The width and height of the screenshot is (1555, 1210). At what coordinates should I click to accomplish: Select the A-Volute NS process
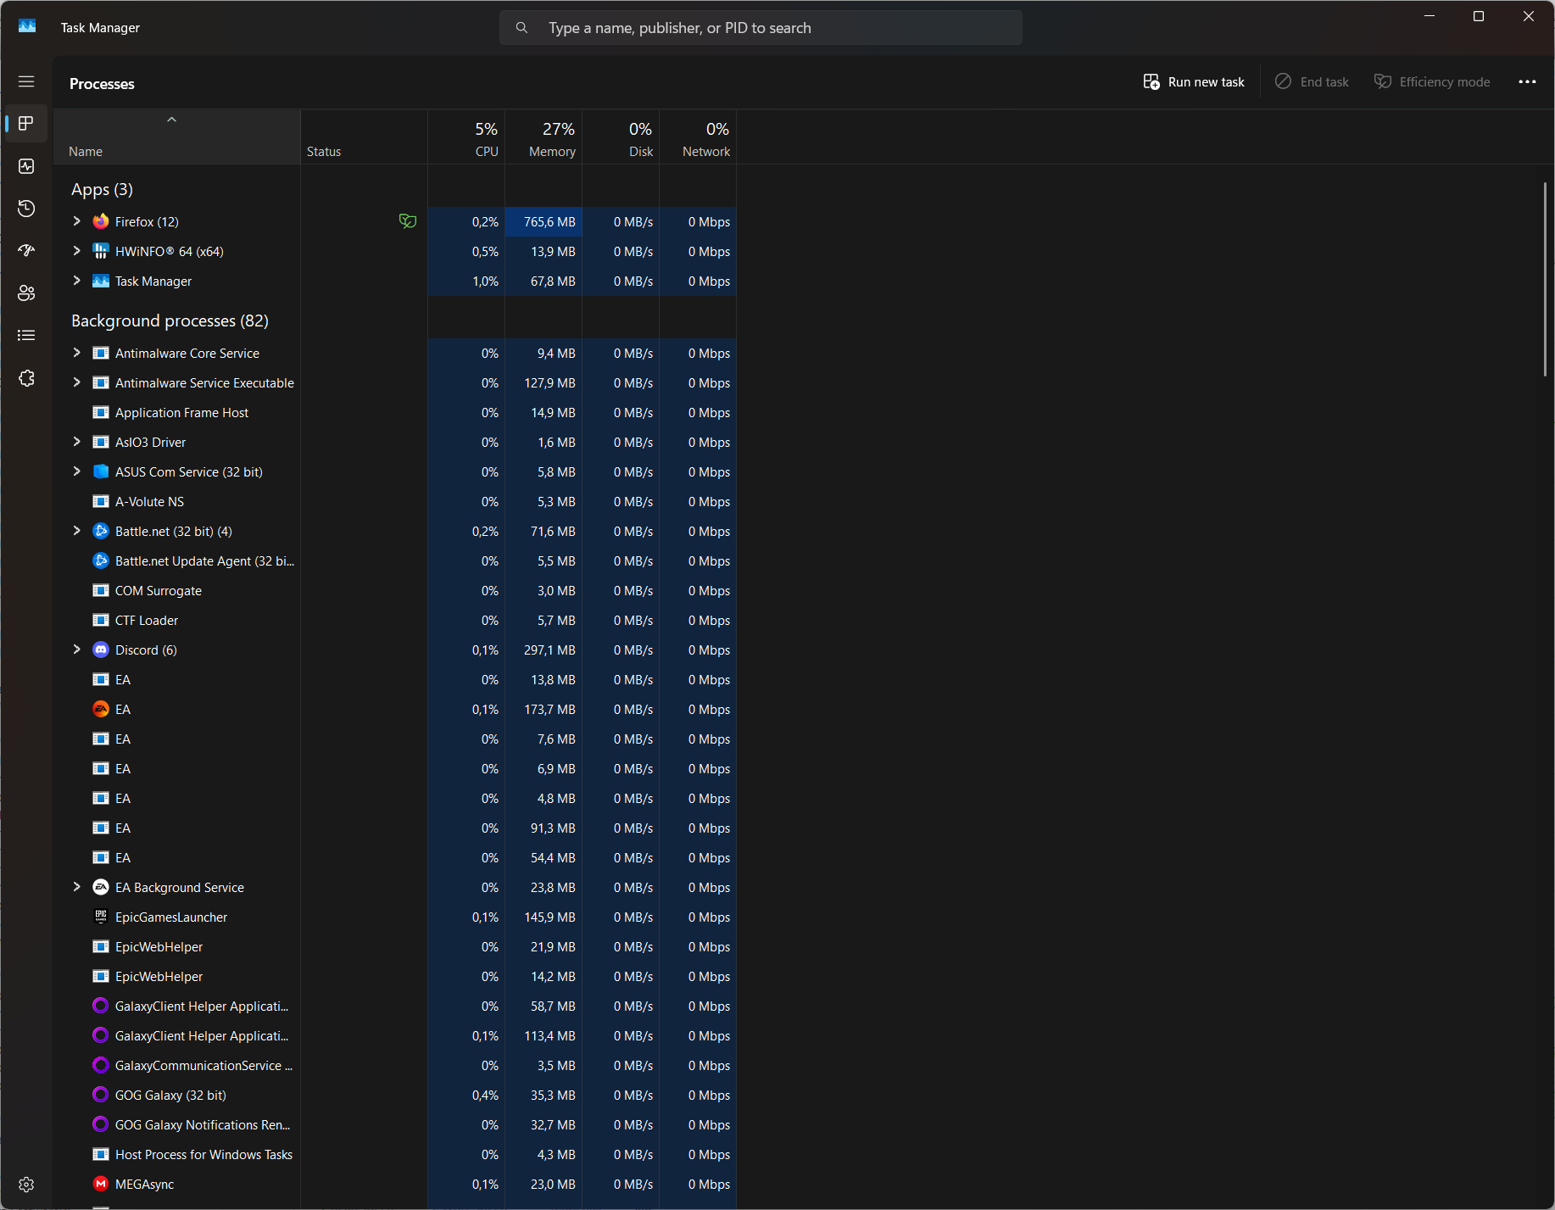tap(395, 501)
